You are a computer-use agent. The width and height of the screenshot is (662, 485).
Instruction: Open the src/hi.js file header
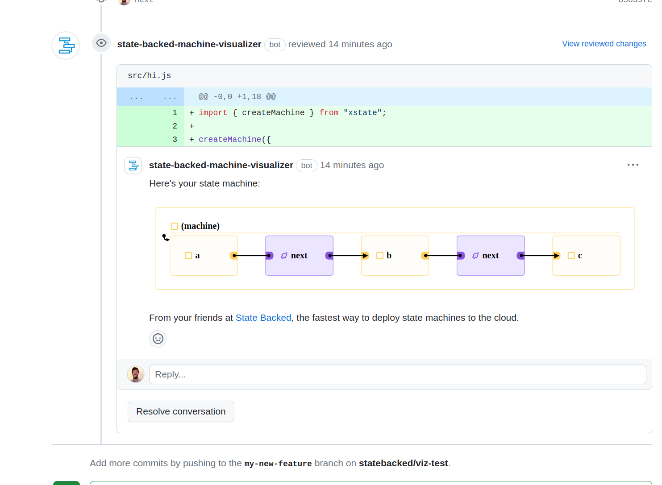(x=149, y=76)
